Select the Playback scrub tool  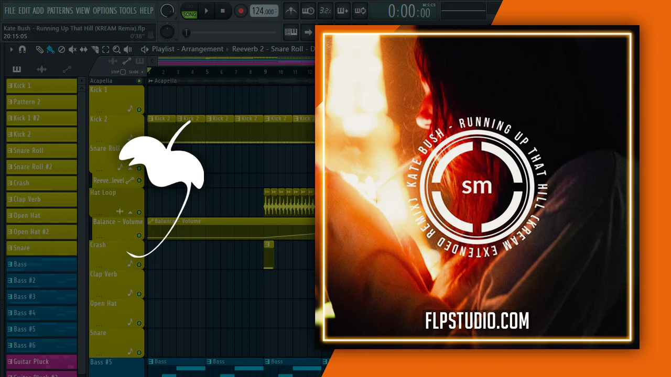128,49
